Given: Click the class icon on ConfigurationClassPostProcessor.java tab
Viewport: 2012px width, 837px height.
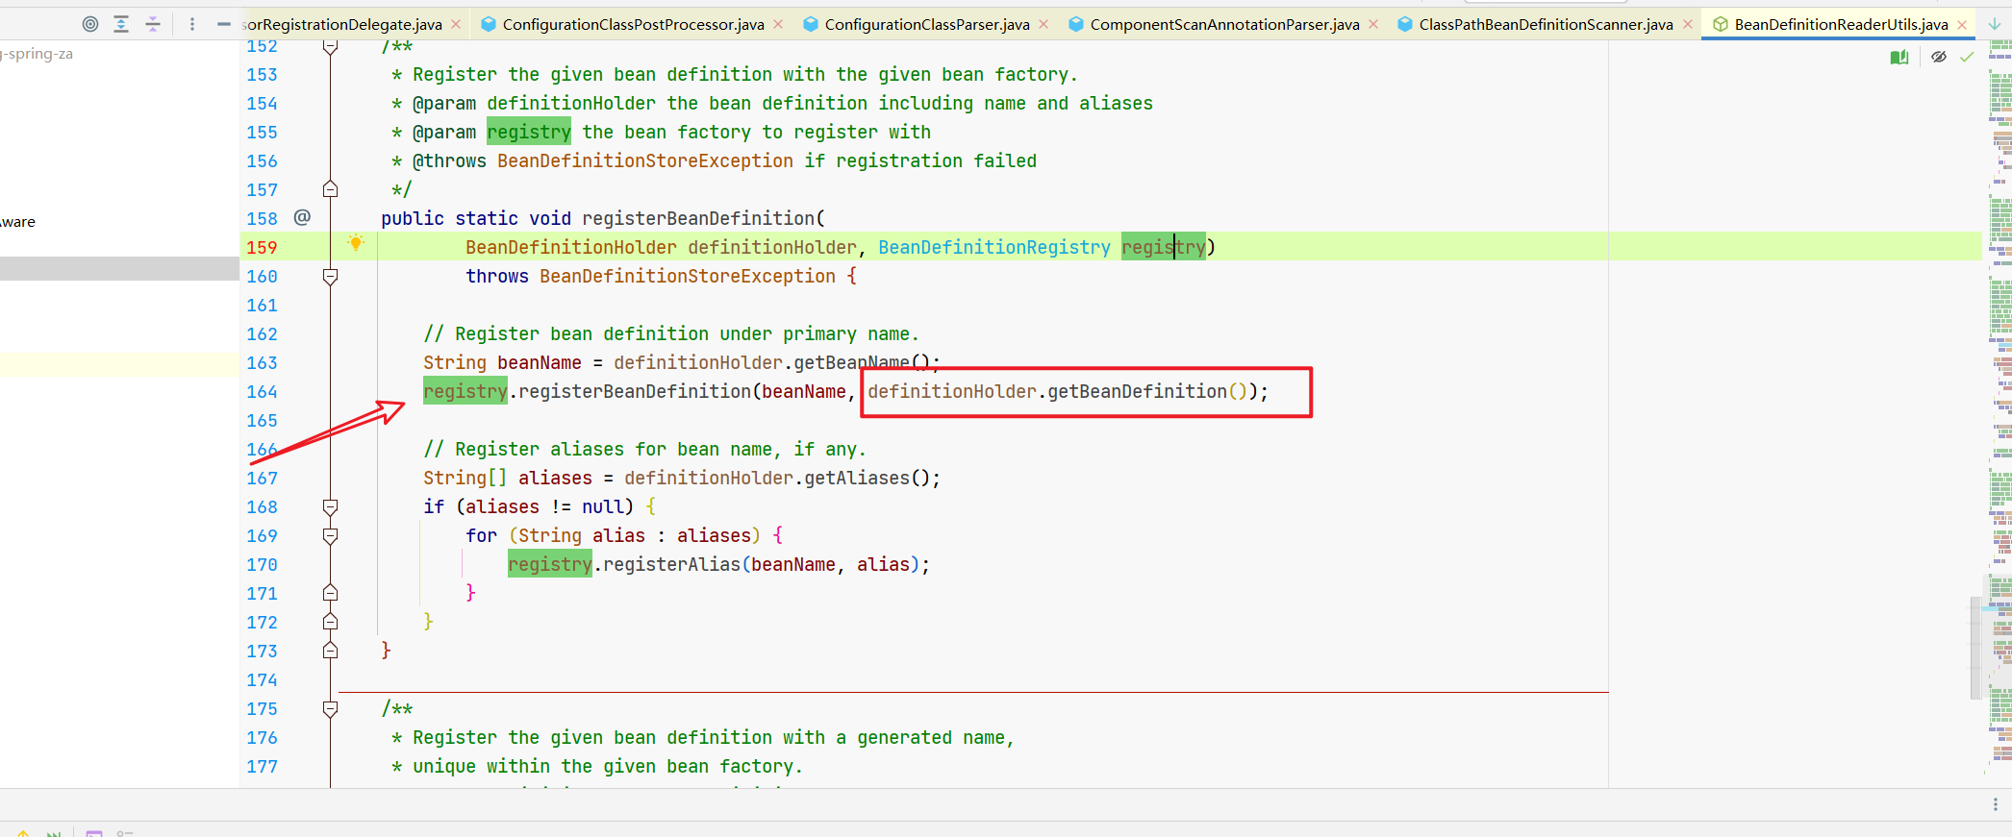Looking at the screenshot, I should pyautogui.click(x=489, y=24).
